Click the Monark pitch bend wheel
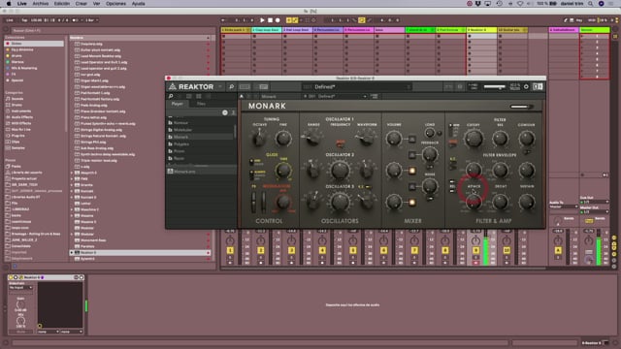The height and width of the screenshot is (349, 621). coord(254,202)
